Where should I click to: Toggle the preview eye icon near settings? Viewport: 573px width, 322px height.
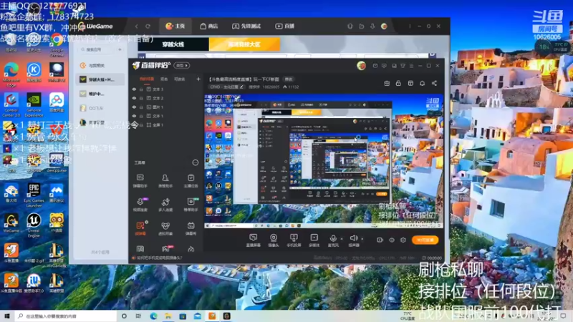point(391,240)
